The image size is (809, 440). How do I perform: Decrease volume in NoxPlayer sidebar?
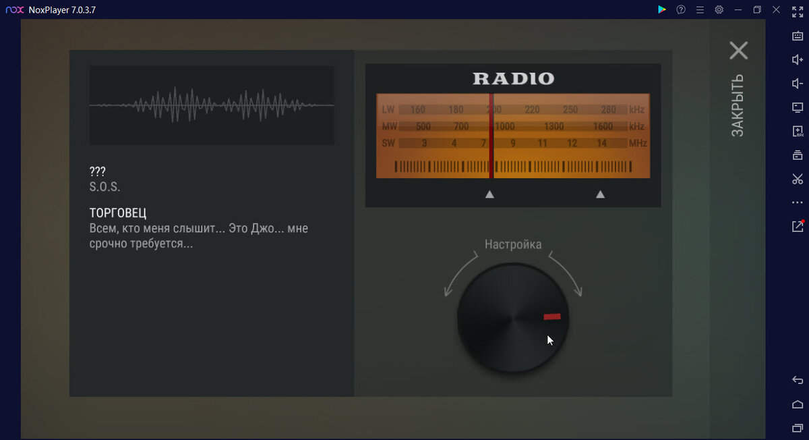pyautogui.click(x=797, y=83)
